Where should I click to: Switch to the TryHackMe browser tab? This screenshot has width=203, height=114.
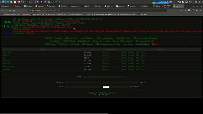(x=144, y=6)
